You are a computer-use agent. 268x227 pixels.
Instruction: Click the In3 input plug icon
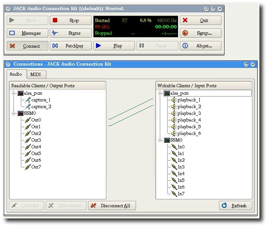[174, 167]
